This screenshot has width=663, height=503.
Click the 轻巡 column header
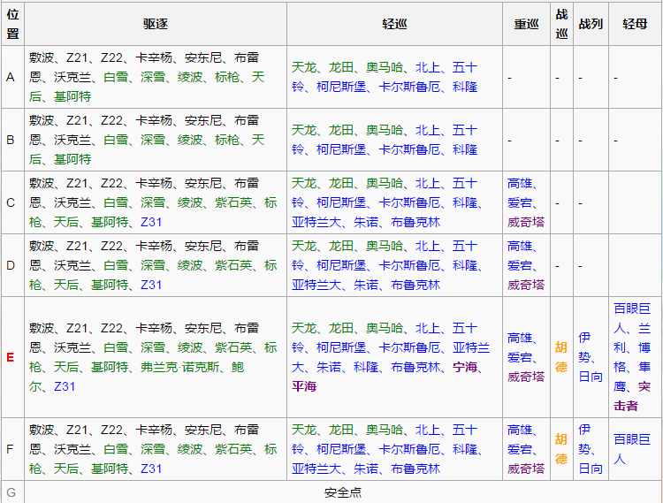(394, 24)
